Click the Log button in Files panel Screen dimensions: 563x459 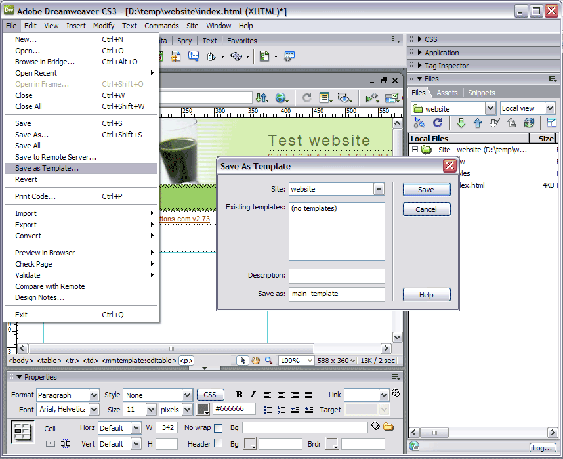542,448
